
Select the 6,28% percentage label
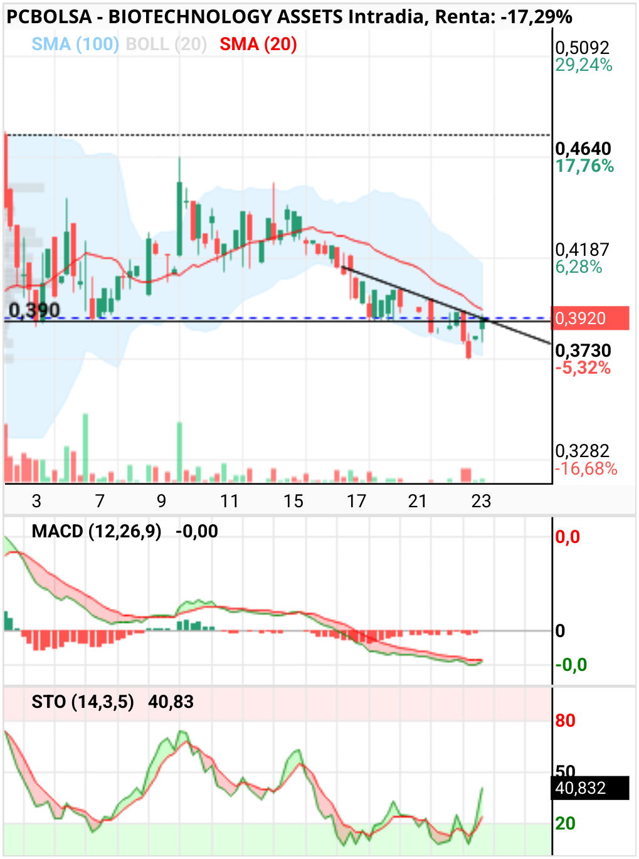[x=579, y=266]
